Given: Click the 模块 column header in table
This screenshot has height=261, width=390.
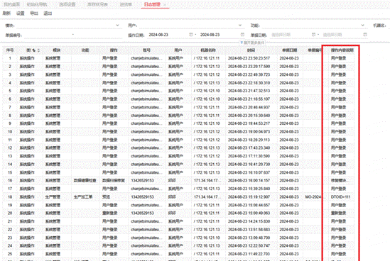Looking at the screenshot, I should [57, 50].
